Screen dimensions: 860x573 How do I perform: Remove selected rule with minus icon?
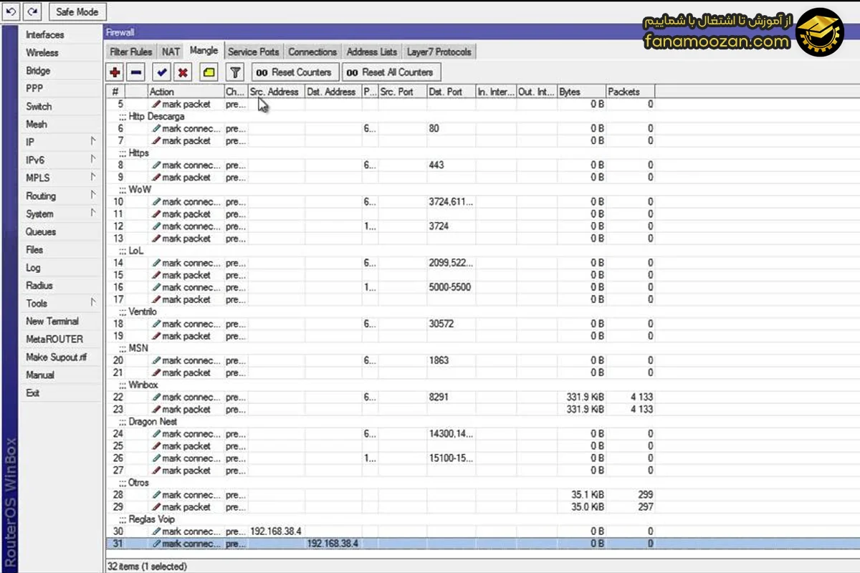click(137, 72)
